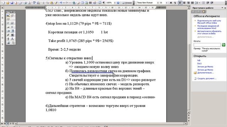The width and height of the screenshot is (227, 127).
Task: Click the vertical scrollbar down arrow
Action: pos(188,112)
